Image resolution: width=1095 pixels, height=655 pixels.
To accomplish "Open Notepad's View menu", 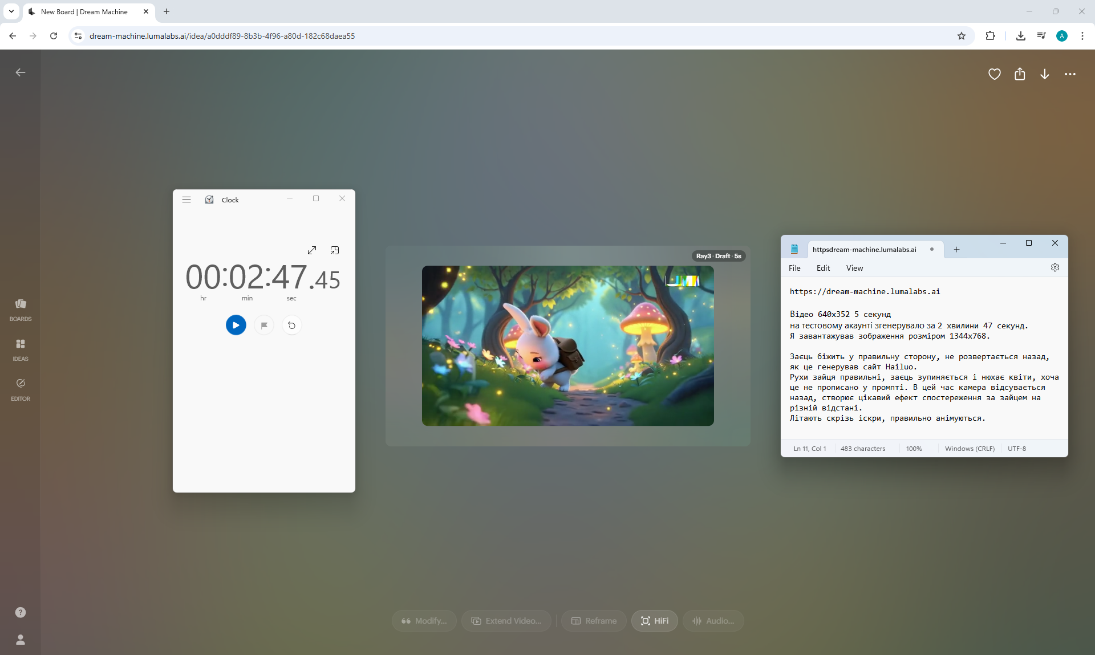I will coord(854,268).
